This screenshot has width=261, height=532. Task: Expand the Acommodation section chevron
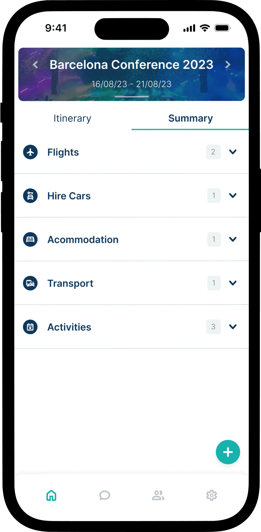point(233,239)
